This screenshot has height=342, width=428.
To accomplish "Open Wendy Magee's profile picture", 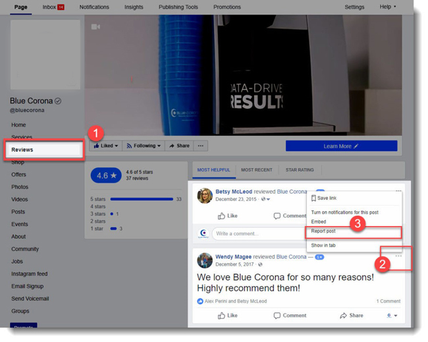I will (x=205, y=260).
